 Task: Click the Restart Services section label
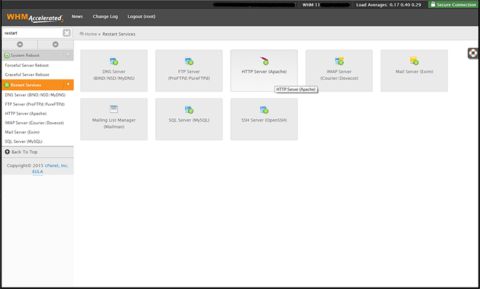point(26,85)
